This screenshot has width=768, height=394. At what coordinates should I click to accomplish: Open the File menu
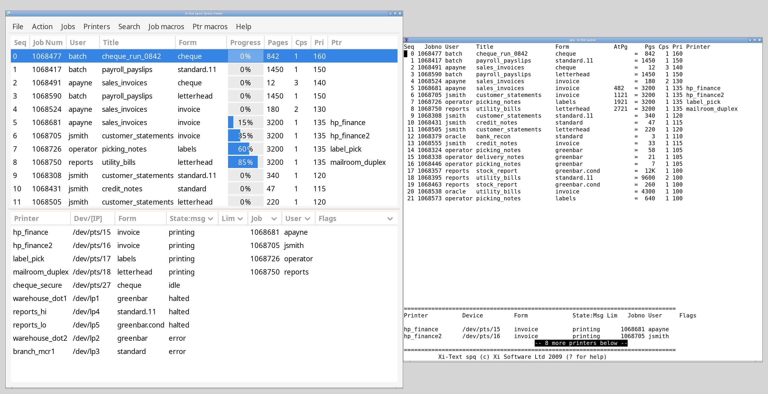(x=17, y=26)
